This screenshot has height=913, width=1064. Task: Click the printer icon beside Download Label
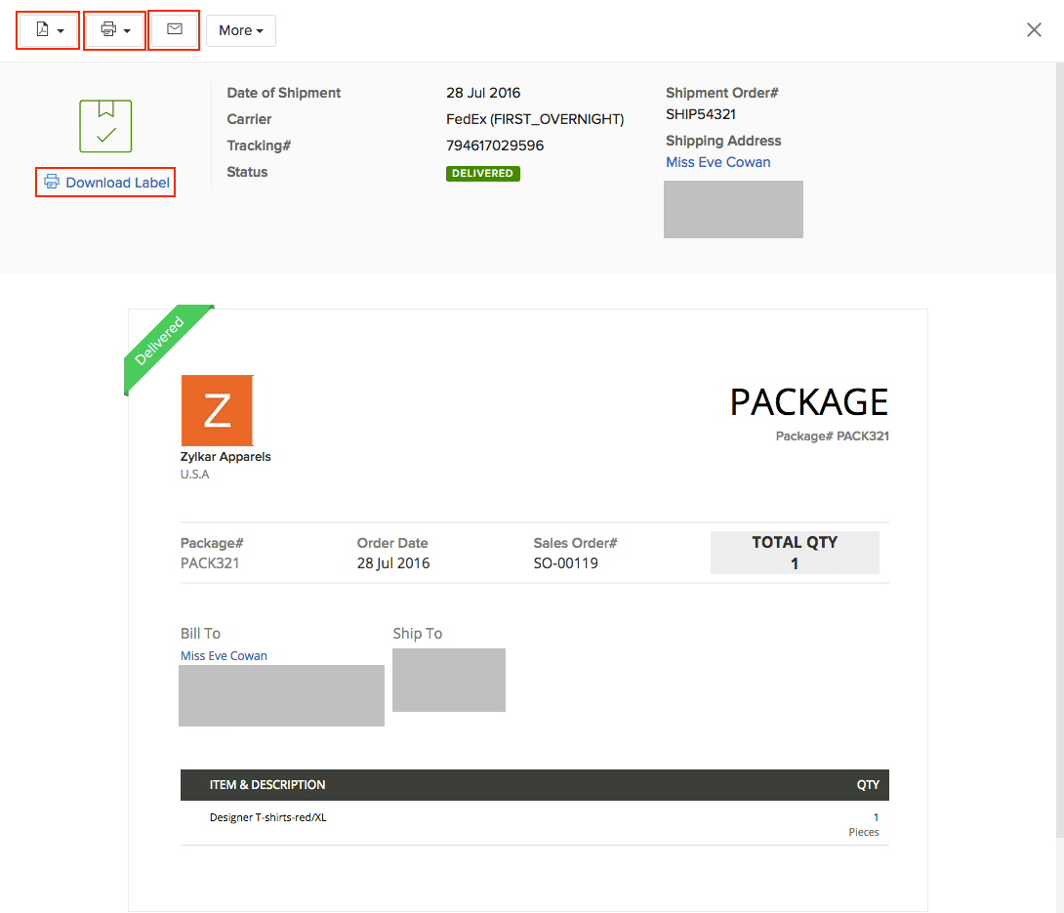click(51, 182)
